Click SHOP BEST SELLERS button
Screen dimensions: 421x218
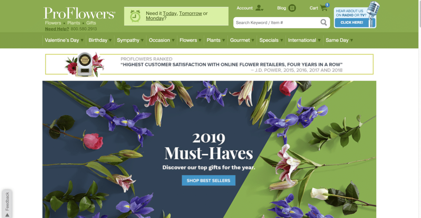(x=208, y=180)
